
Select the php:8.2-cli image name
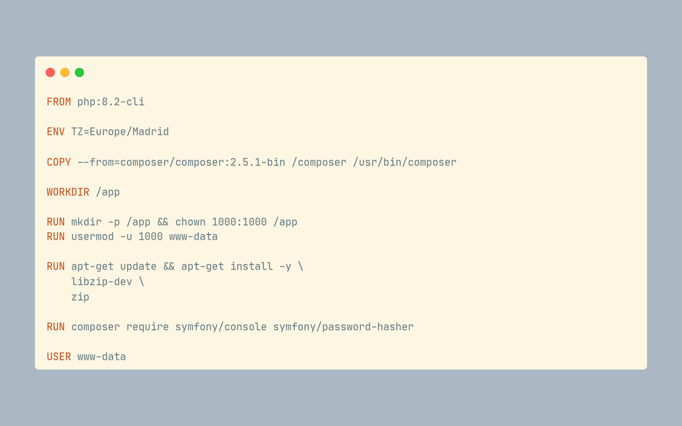point(111,102)
